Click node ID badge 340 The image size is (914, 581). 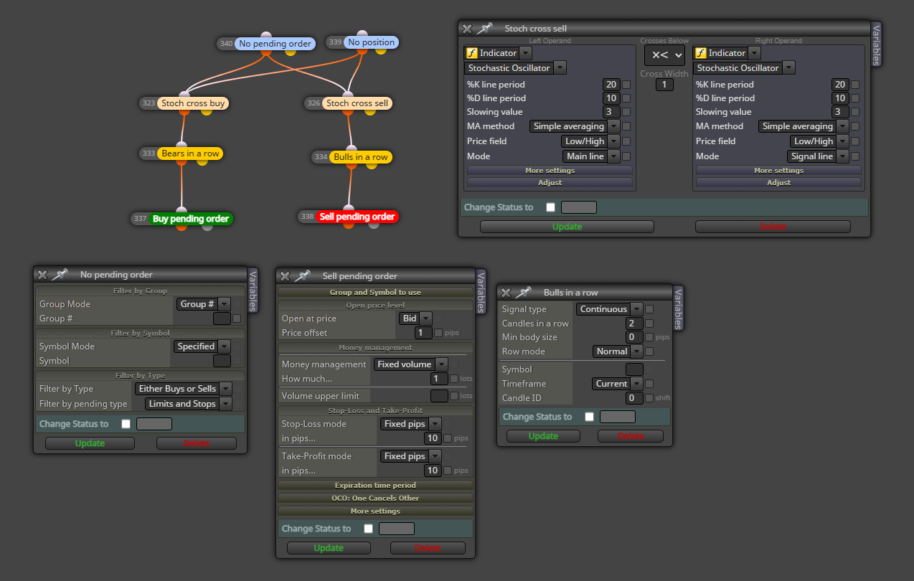pos(226,44)
